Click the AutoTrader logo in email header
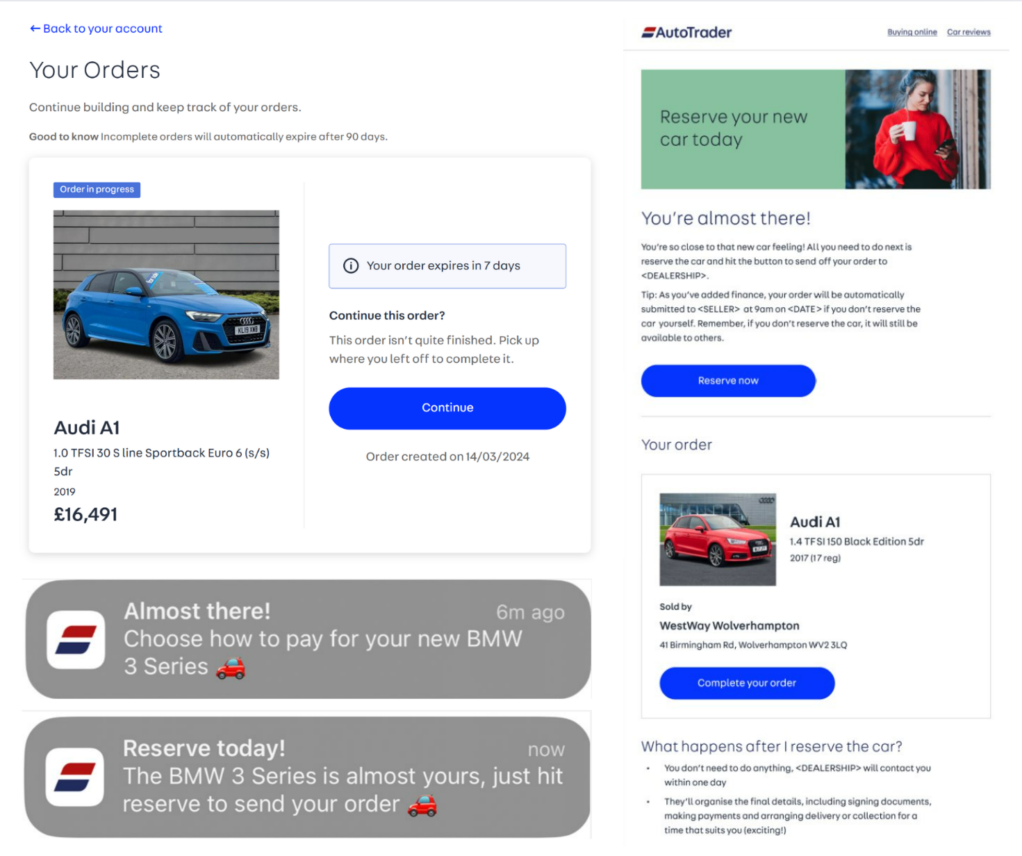The width and height of the screenshot is (1022, 856). 686,32
